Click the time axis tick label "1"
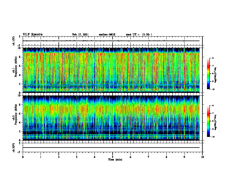The width and height of the screenshot is (228, 176). [x=41, y=157]
